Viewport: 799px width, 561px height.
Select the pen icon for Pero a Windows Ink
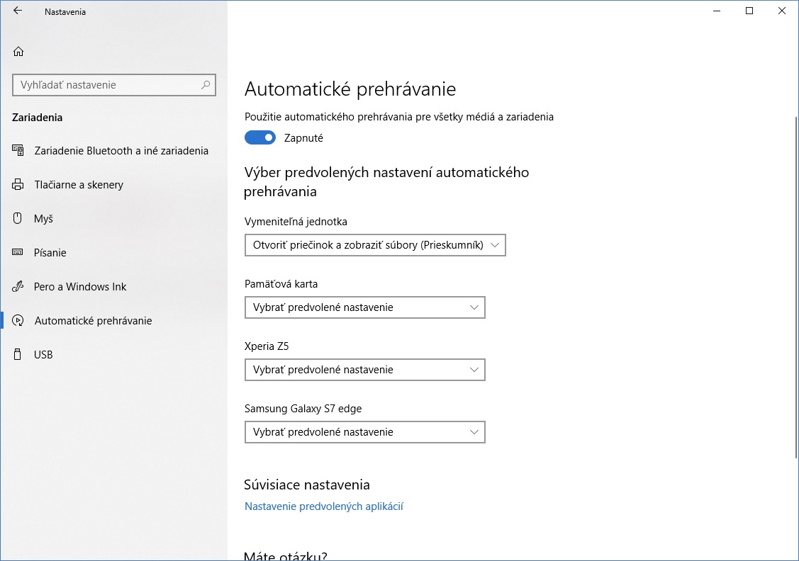point(18,286)
